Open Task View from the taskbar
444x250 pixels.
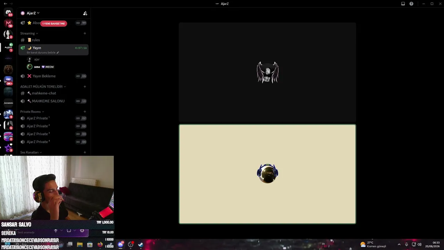click(70, 244)
